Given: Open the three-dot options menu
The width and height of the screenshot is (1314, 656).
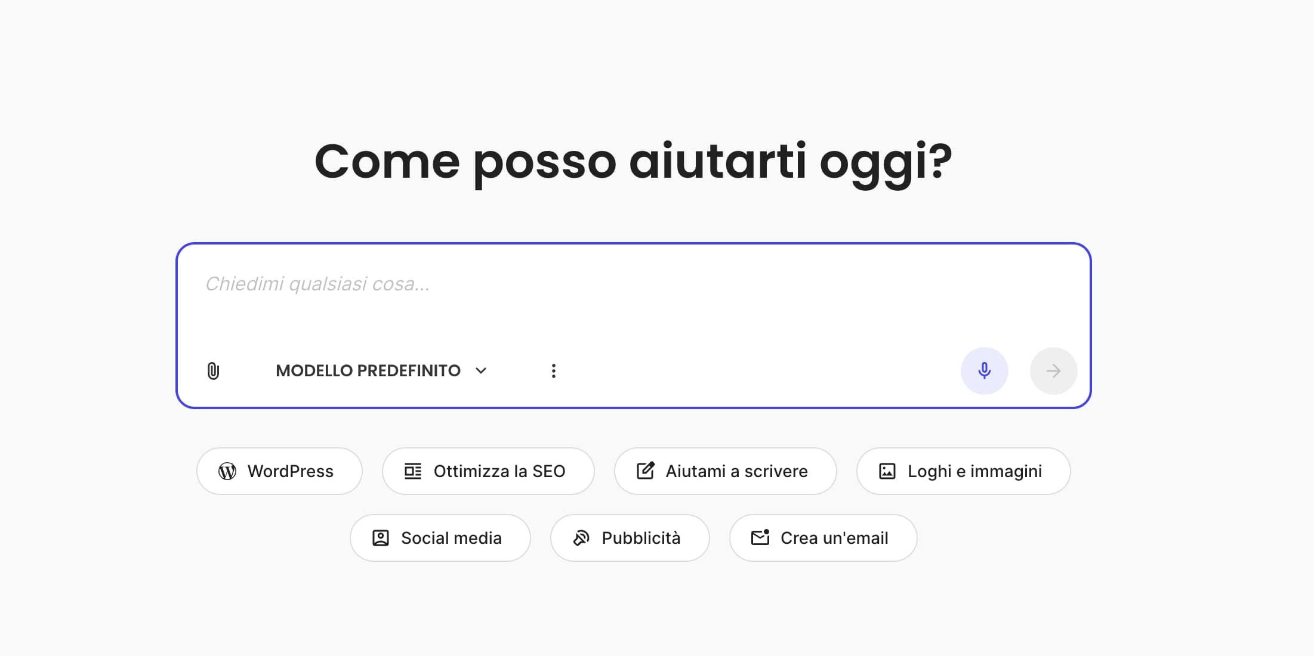Looking at the screenshot, I should tap(554, 370).
